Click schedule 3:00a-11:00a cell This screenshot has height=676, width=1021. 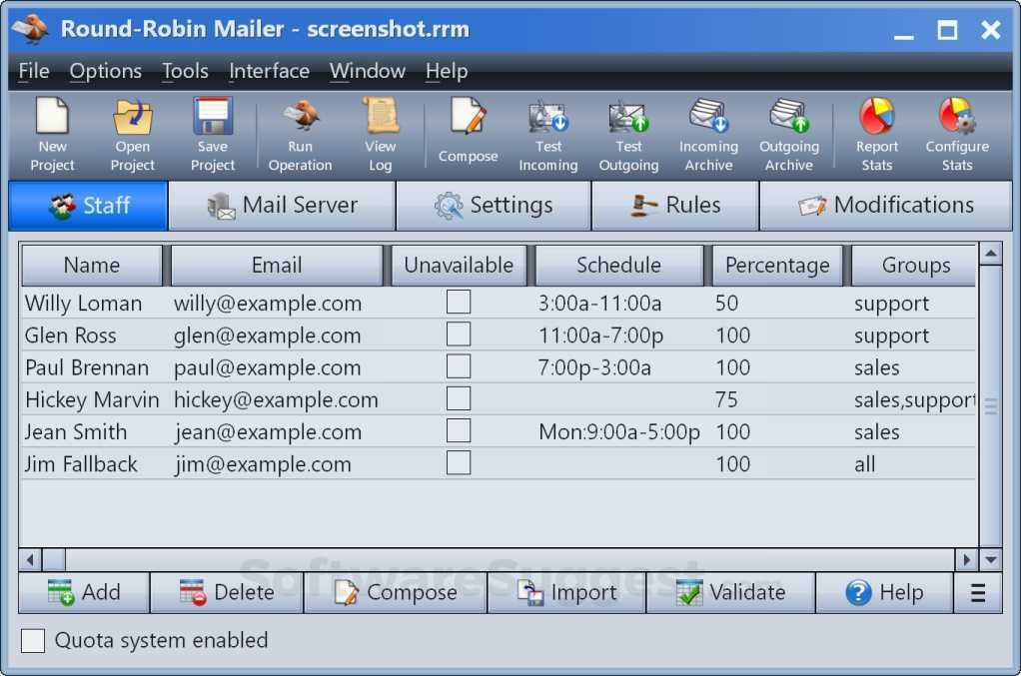pyautogui.click(x=599, y=304)
